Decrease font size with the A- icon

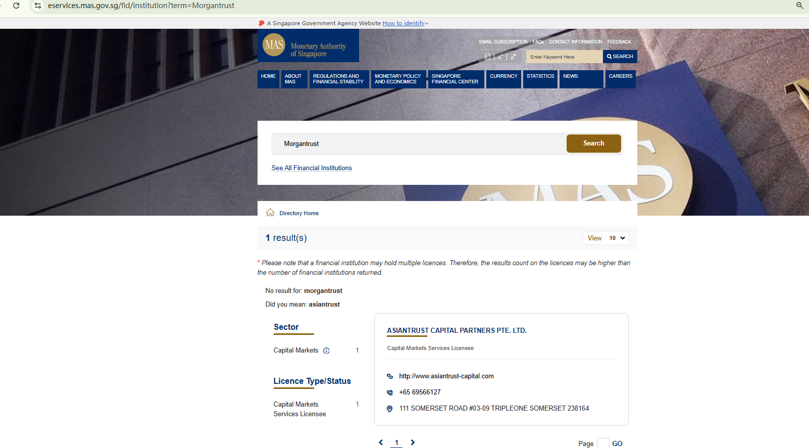(x=500, y=57)
